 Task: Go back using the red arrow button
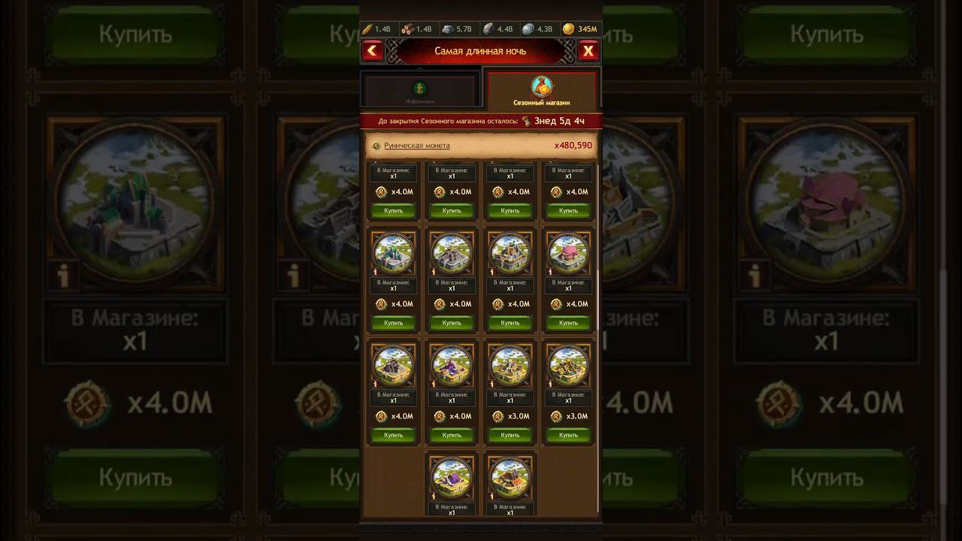click(373, 51)
